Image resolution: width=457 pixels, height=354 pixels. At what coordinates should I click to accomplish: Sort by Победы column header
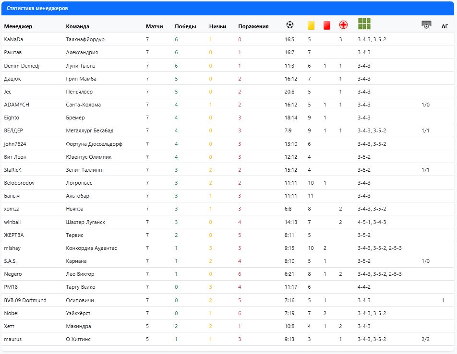(x=185, y=27)
